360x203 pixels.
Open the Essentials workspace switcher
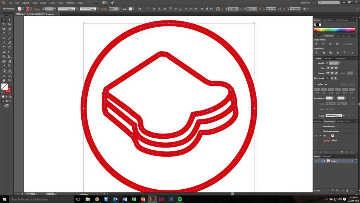click(307, 2)
